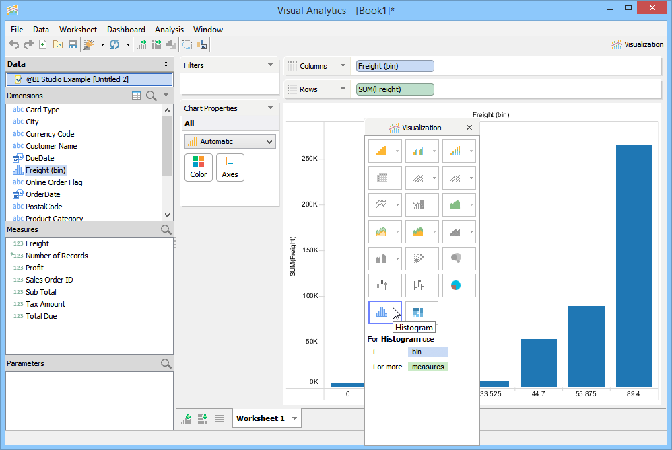Viewport: 672px width, 450px height.
Task: Open a file via folder toolbar icon
Action: coord(58,44)
